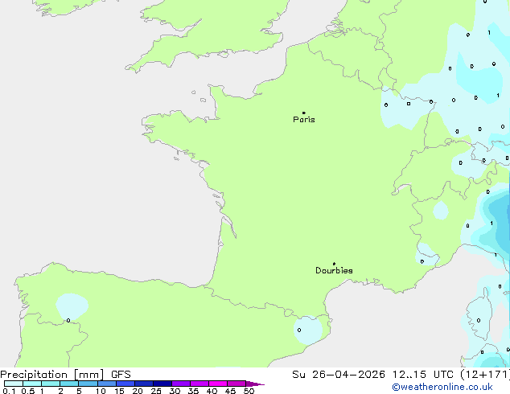
Task: Pick the 35–40 mm violet legend swatch
Action: tap(199, 384)
